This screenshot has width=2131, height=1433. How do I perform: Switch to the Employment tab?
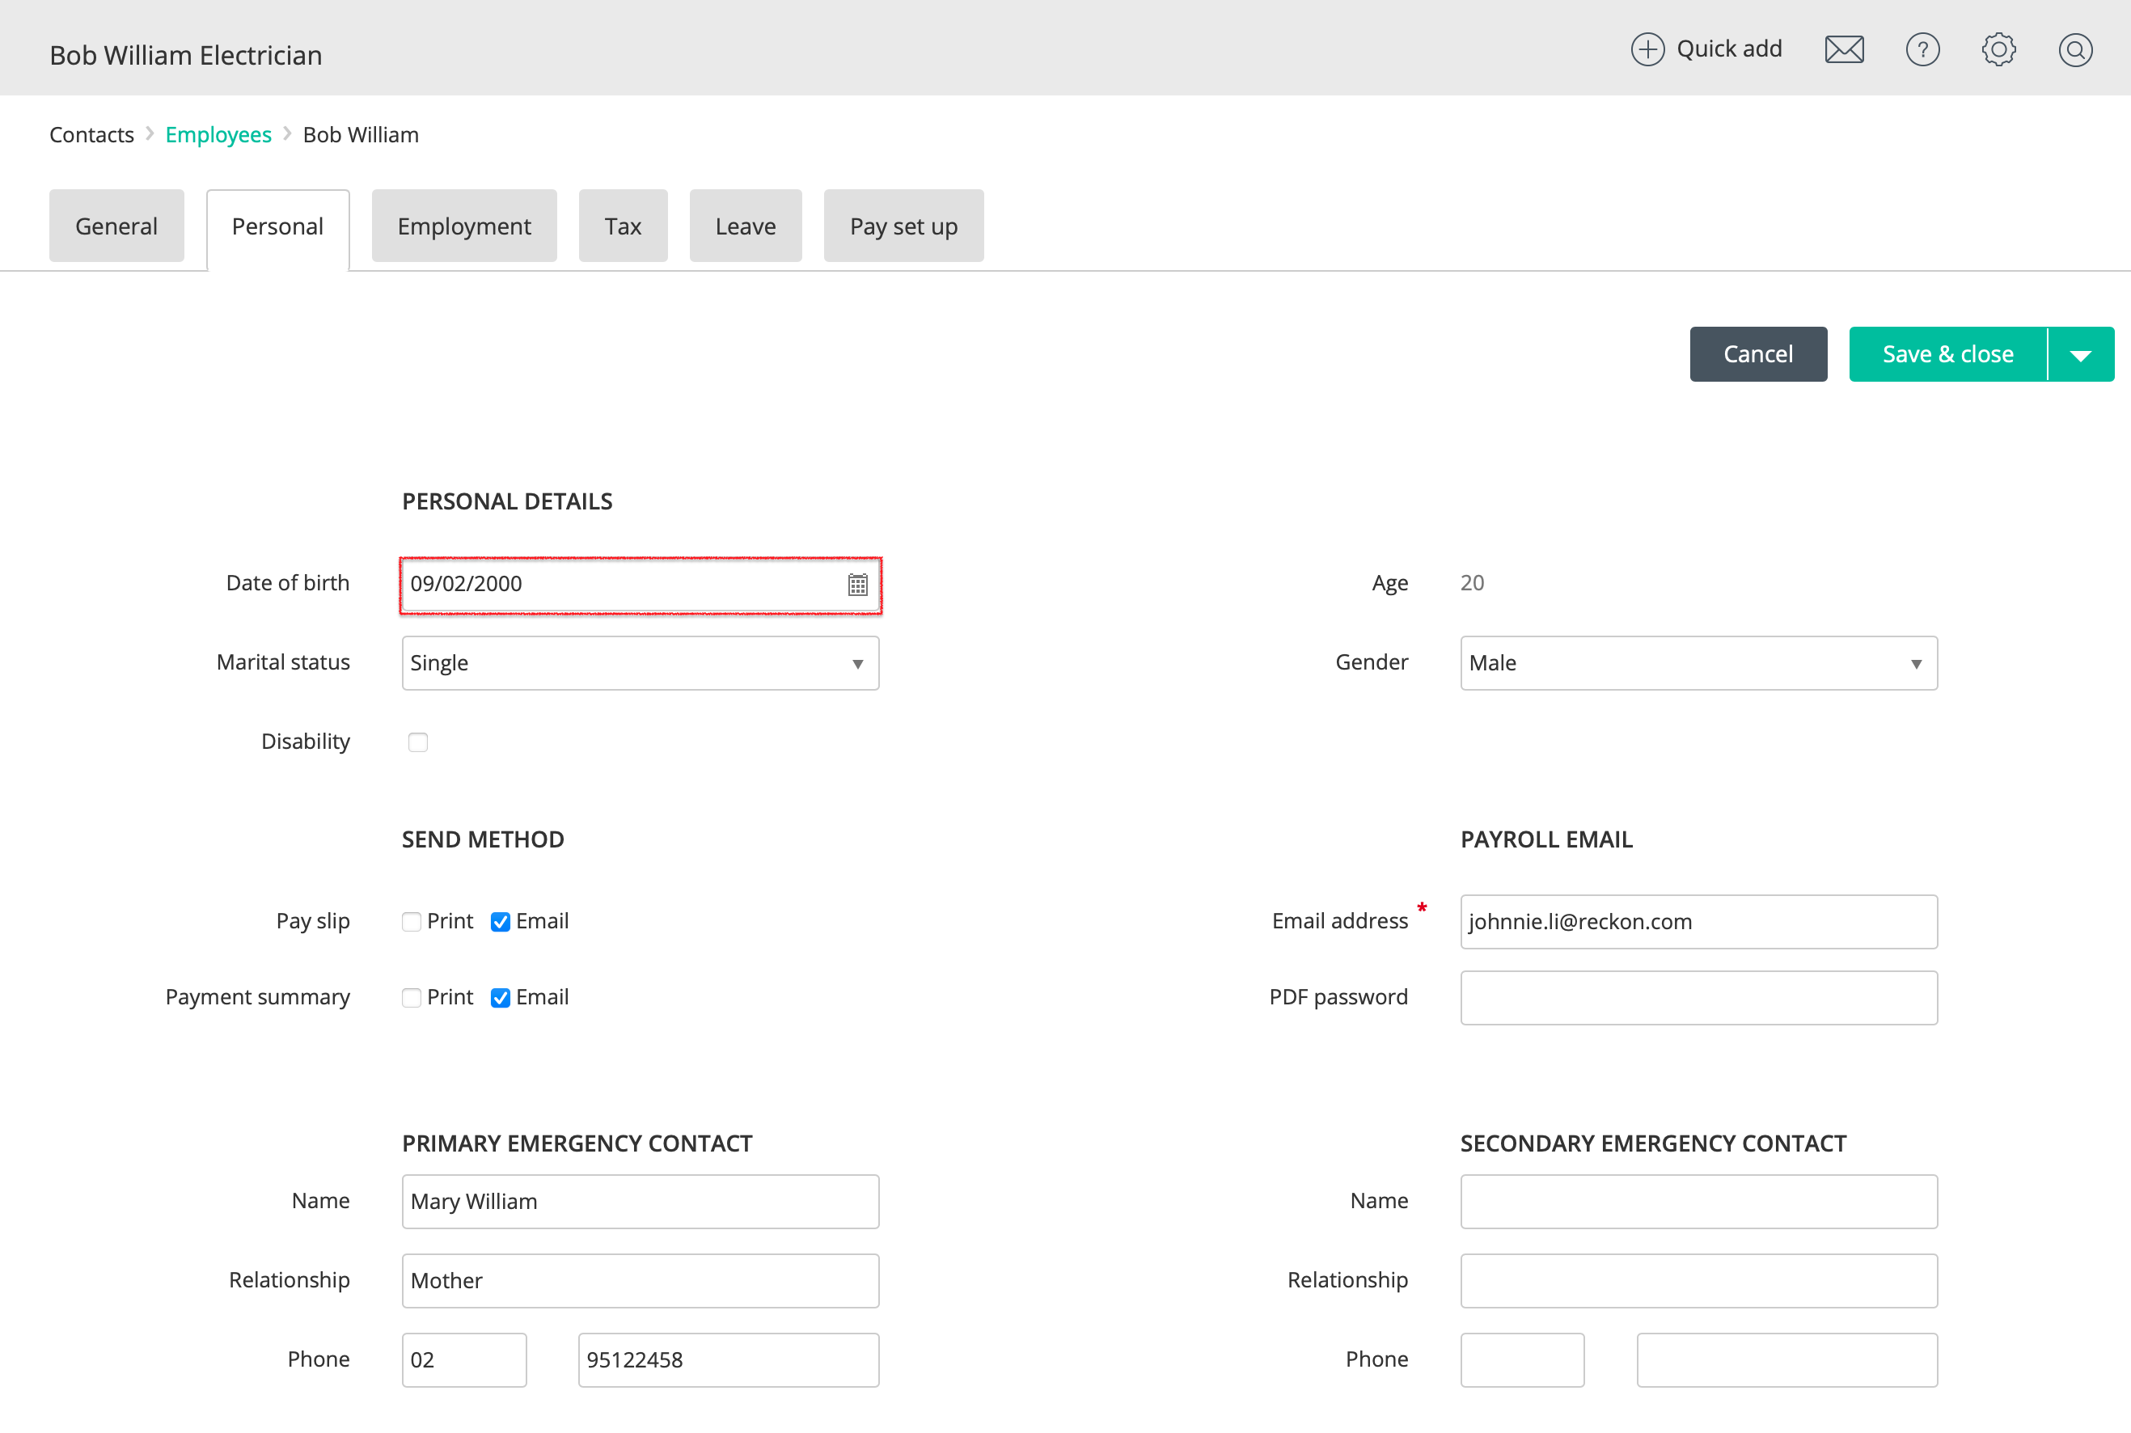[x=464, y=226]
